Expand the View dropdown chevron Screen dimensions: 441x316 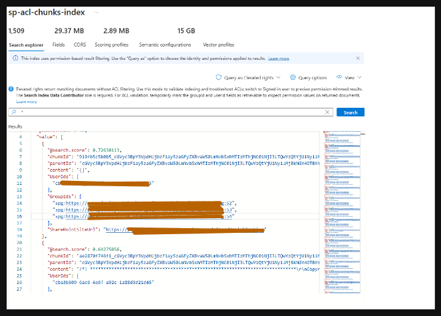tap(359, 77)
